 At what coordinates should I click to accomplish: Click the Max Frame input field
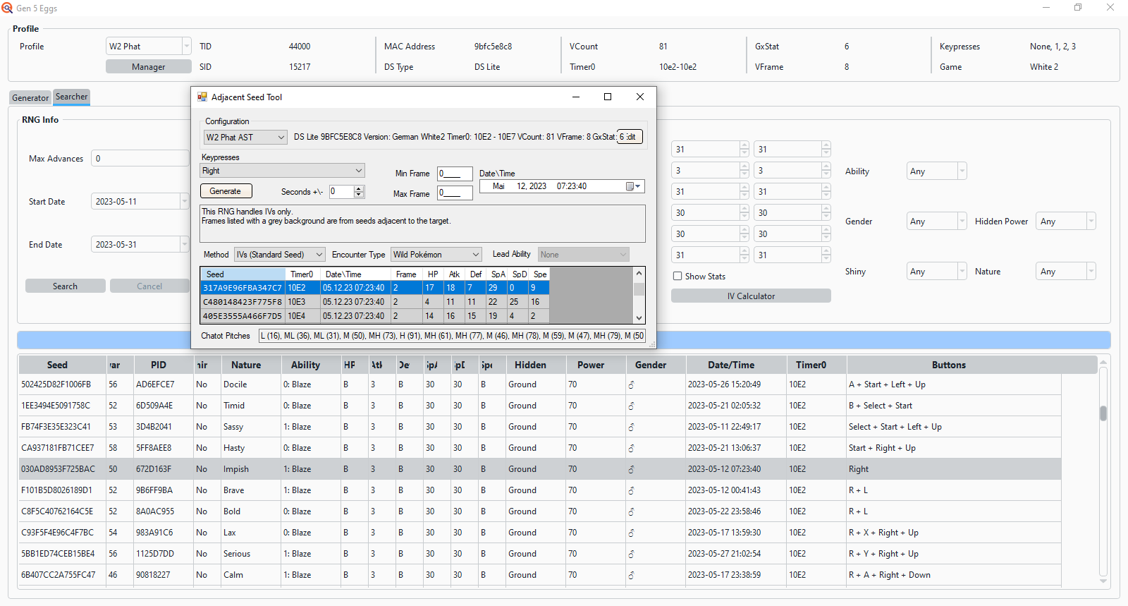[x=455, y=193]
